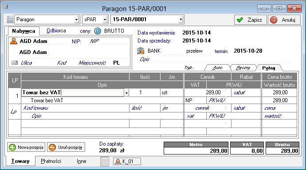This screenshot has width=306, height=170.
Task: Open the Towary bottom tab
Action: (20, 161)
